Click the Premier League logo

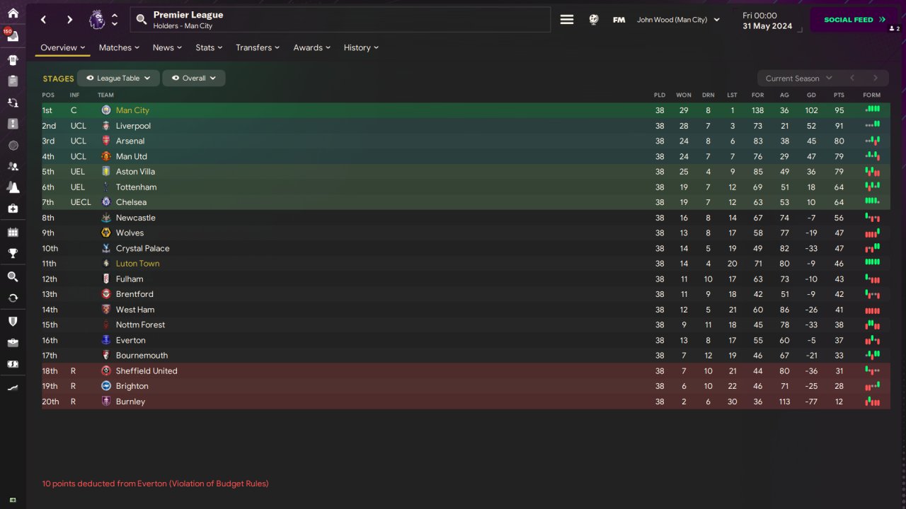pyautogui.click(x=97, y=20)
